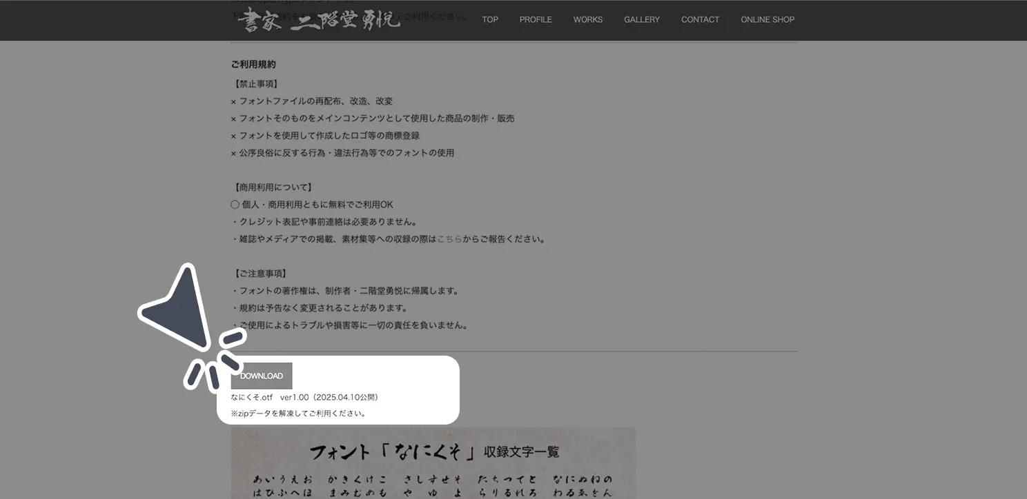Go to the PROFILE page
Image resolution: width=1027 pixels, height=499 pixels.
coord(536,19)
